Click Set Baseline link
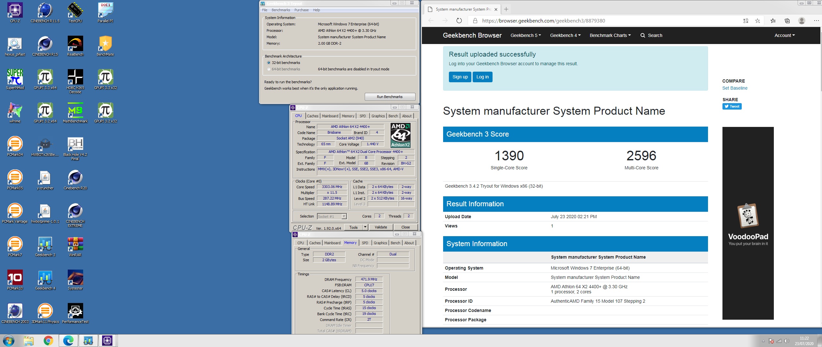The image size is (822, 347). pyautogui.click(x=735, y=88)
